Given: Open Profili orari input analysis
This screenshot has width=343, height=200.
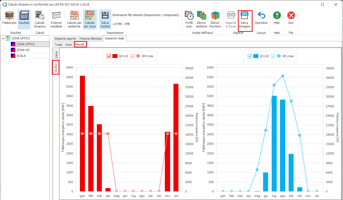Looking at the screenshot, I should (189, 19).
